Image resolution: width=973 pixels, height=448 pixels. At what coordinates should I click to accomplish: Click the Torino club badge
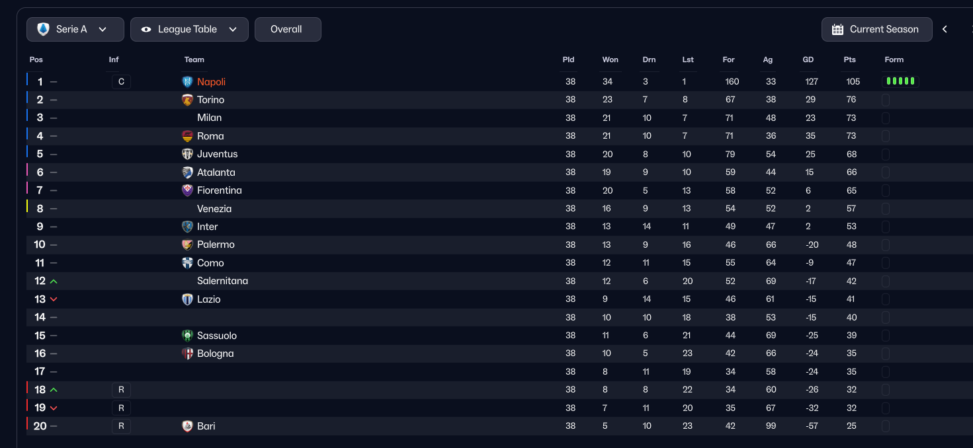pos(187,100)
